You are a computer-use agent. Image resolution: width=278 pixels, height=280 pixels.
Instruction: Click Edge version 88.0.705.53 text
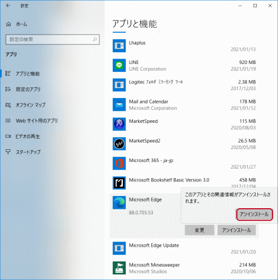pyautogui.click(x=141, y=213)
